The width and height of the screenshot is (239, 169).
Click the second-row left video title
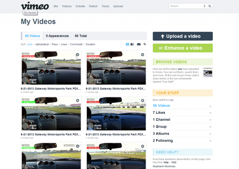tap(51, 134)
